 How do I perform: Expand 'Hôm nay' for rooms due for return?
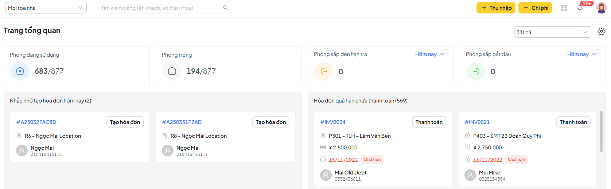[430, 54]
